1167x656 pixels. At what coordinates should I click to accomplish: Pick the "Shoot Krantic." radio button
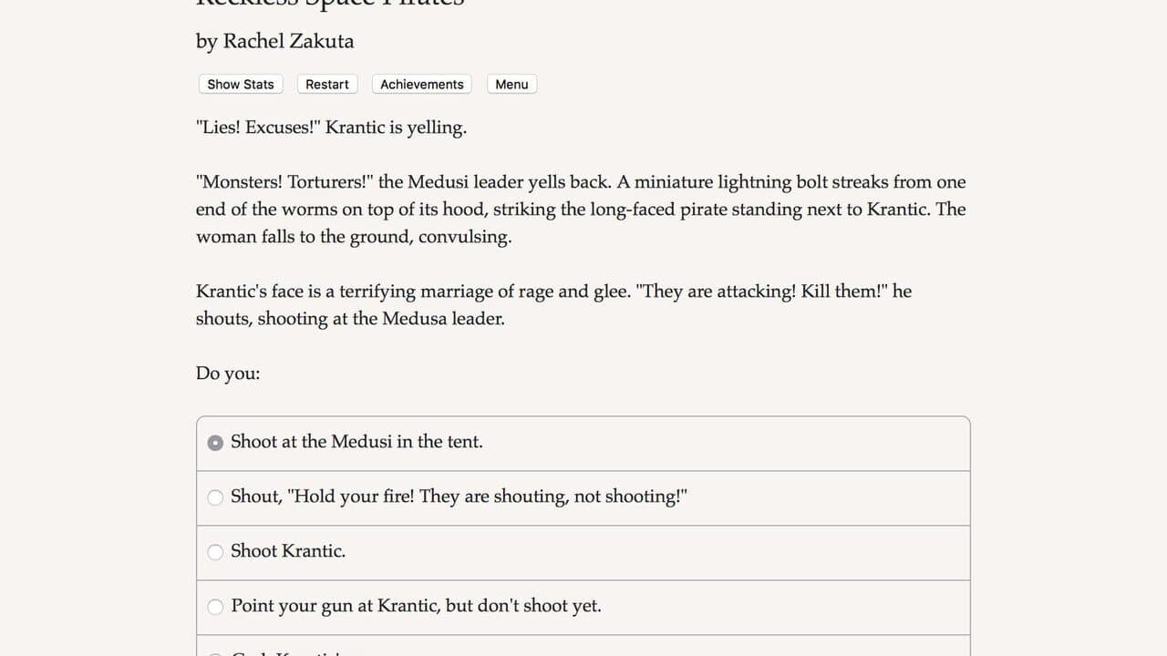(215, 552)
